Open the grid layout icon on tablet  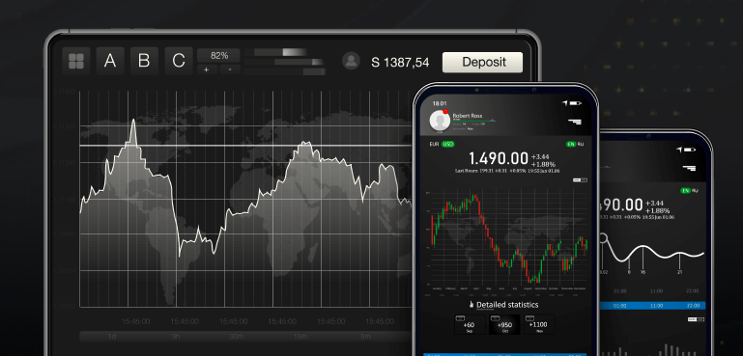coord(75,61)
